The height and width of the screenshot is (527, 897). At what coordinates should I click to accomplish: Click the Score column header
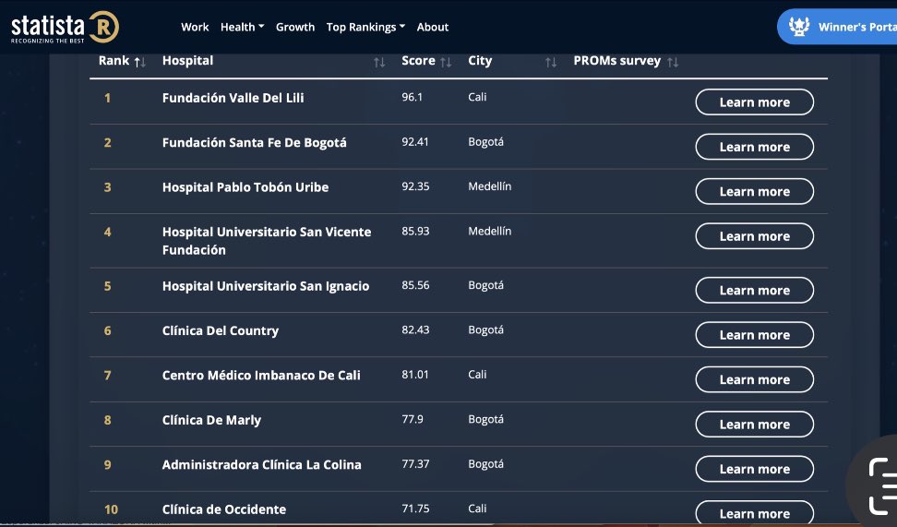click(x=418, y=61)
